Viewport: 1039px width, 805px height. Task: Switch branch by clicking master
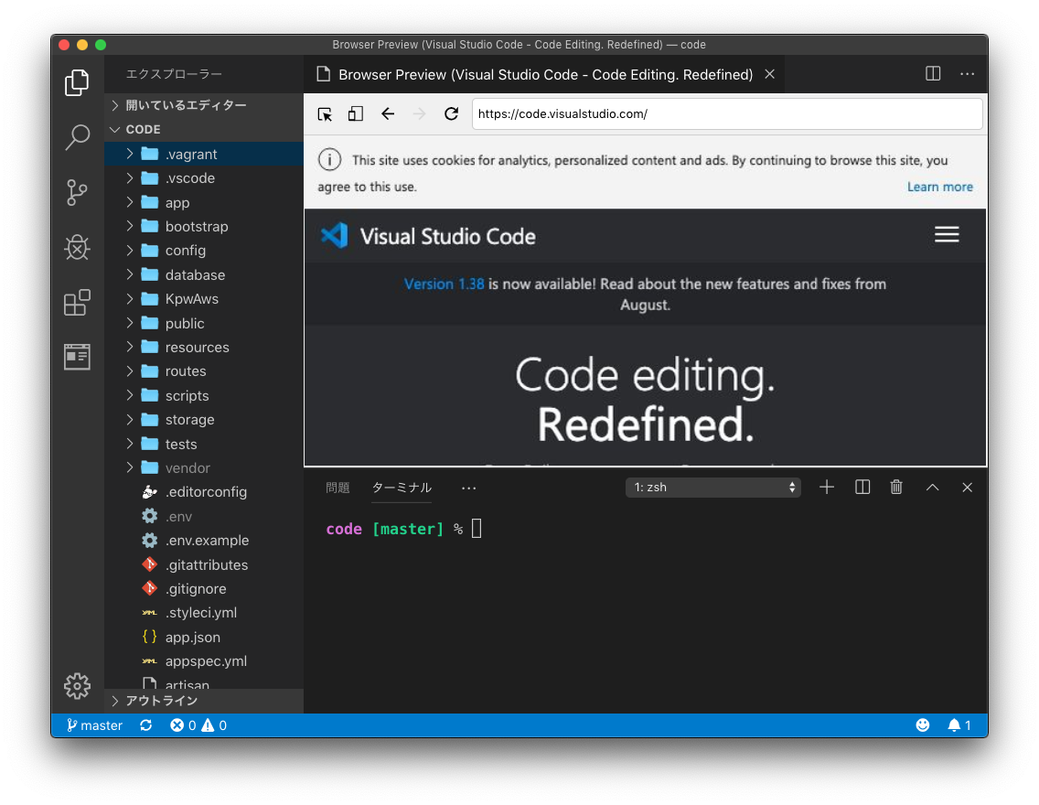pos(95,725)
